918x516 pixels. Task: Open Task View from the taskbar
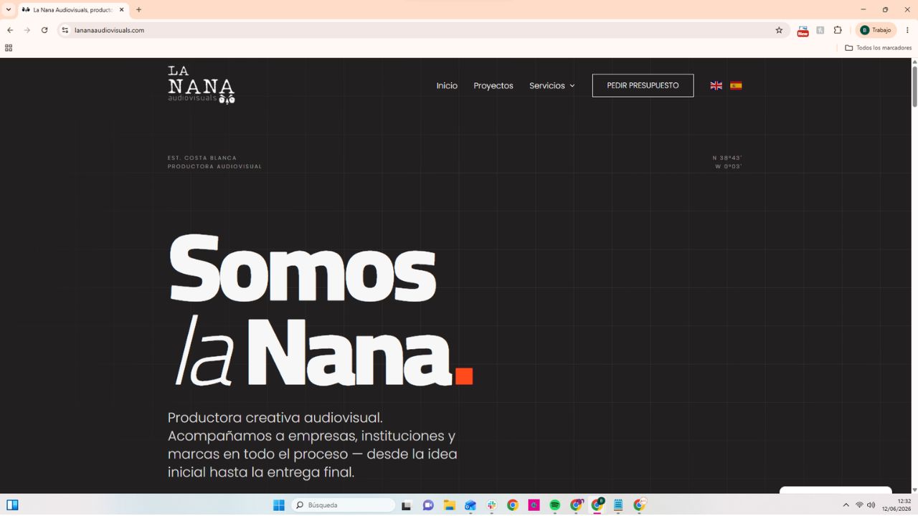click(x=406, y=505)
